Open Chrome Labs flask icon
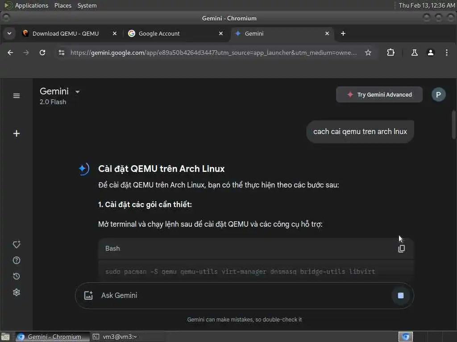The height and width of the screenshot is (342, 457). click(x=415, y=53)
